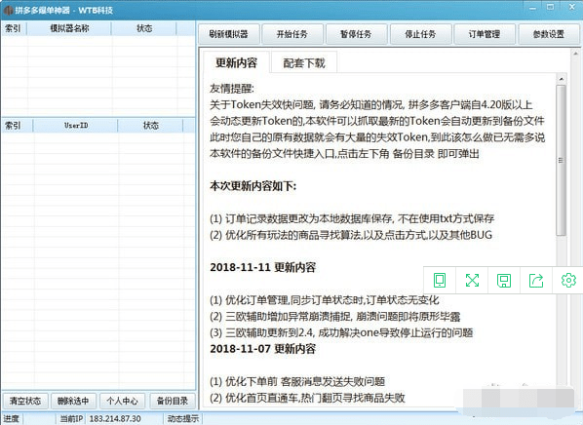Screen dimensions: 583x425
Task: Open the 备份目录 backup directory
Action: pyautogui.click(x=173, y=401)
